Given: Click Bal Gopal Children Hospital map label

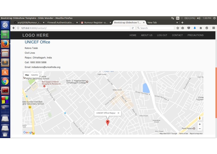Looking at the screenshot, I should point(52,83).
